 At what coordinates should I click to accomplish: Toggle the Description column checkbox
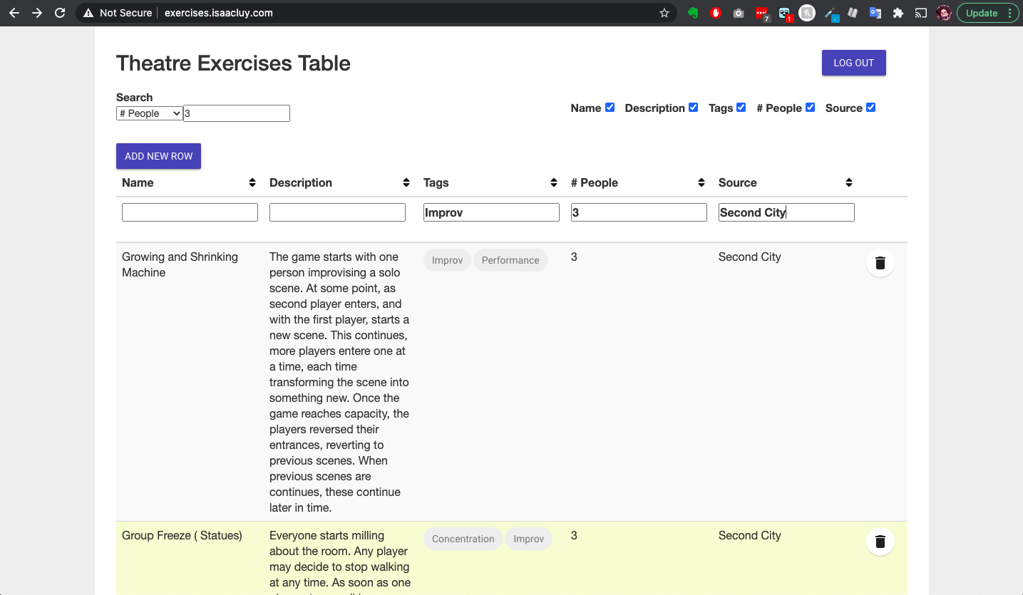coord(693,108)
